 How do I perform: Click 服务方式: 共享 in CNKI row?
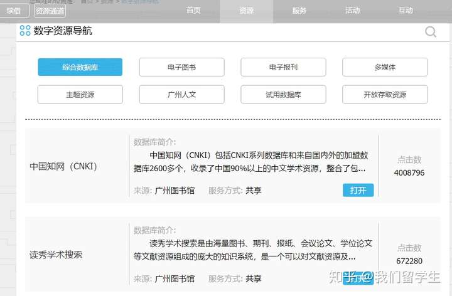(235, 190)
